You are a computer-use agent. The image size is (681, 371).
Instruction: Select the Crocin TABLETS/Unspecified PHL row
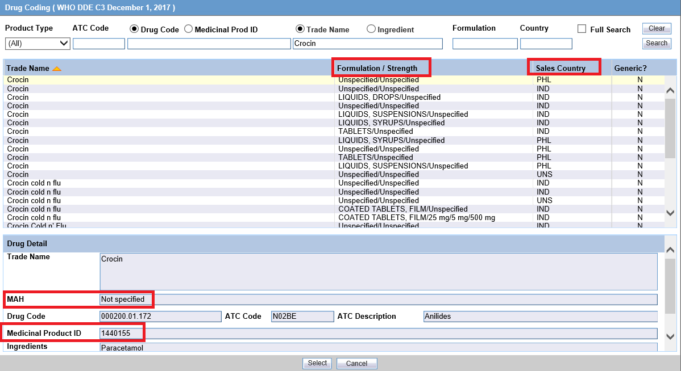(x=334, y=157)
